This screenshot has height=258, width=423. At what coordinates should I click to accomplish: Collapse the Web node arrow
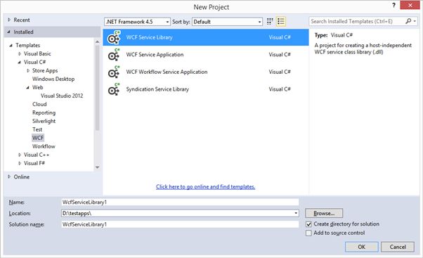(x=28, y=87)
